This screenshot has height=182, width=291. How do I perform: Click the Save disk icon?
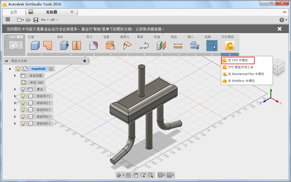click(x=36, y=20)
